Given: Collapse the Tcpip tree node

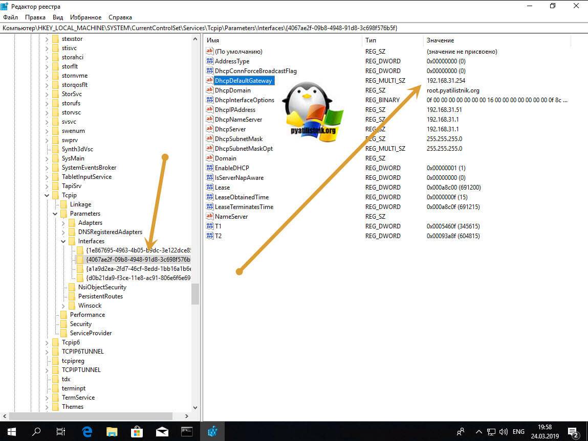Looking at the screenshot, I should (47, 195).
